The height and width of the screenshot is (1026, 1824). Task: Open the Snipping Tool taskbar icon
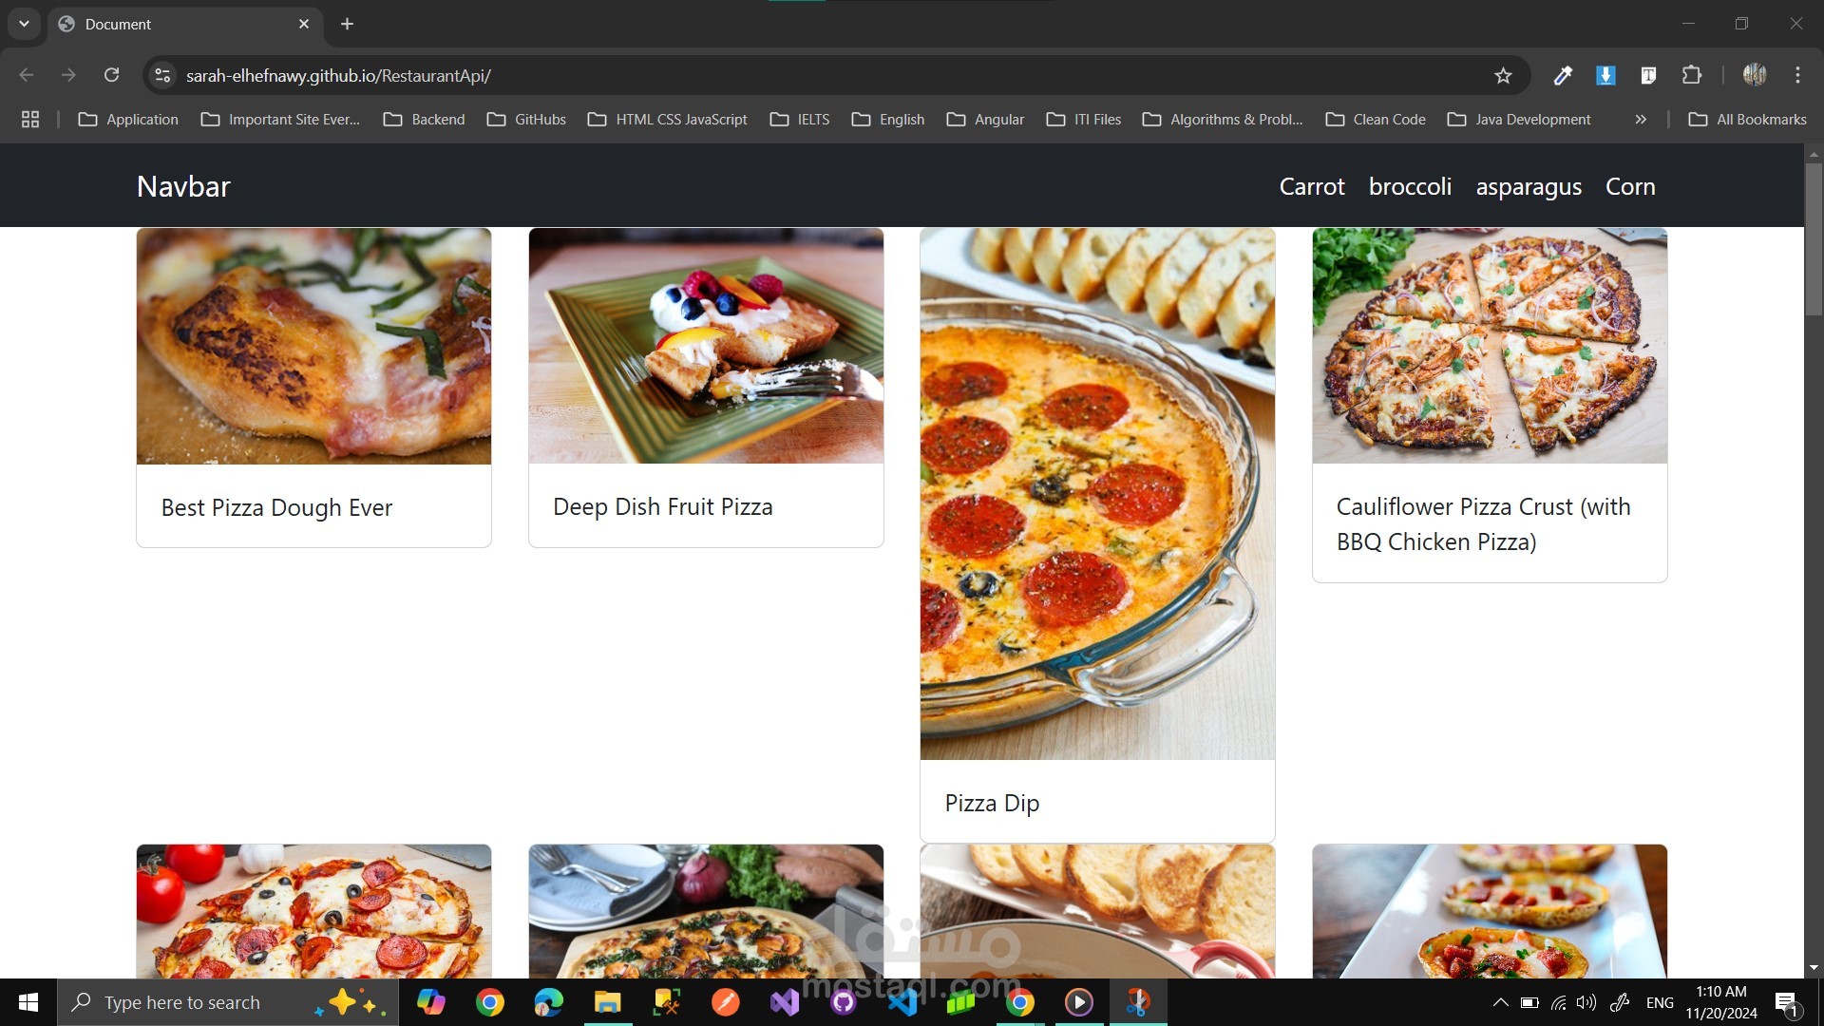tap(1137, 1002)
